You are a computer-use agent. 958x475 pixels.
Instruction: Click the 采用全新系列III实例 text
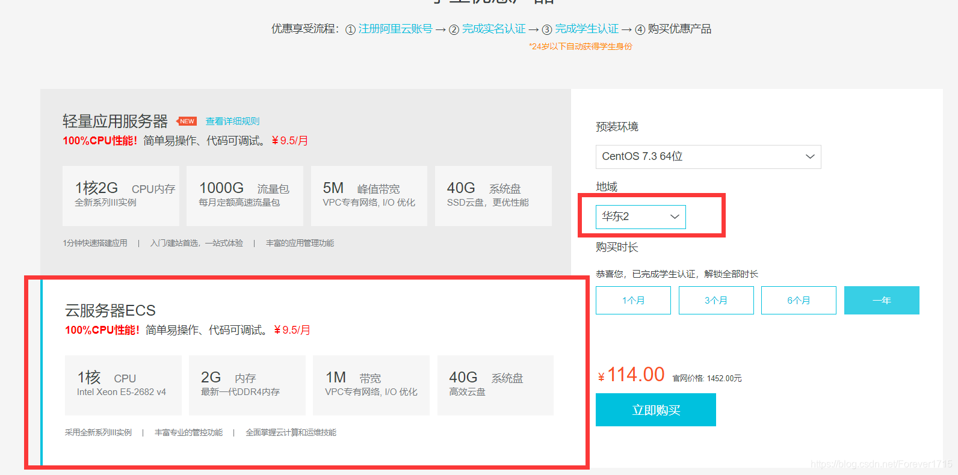[98, 432]
